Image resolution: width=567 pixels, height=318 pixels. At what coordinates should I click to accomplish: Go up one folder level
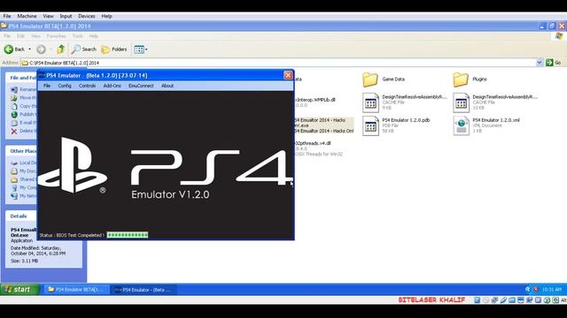click(61, 49)
